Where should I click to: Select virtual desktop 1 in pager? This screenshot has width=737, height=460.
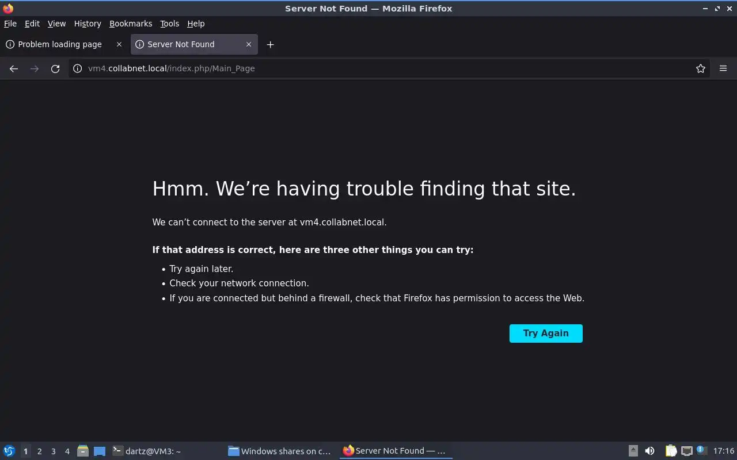coord(25,451)
